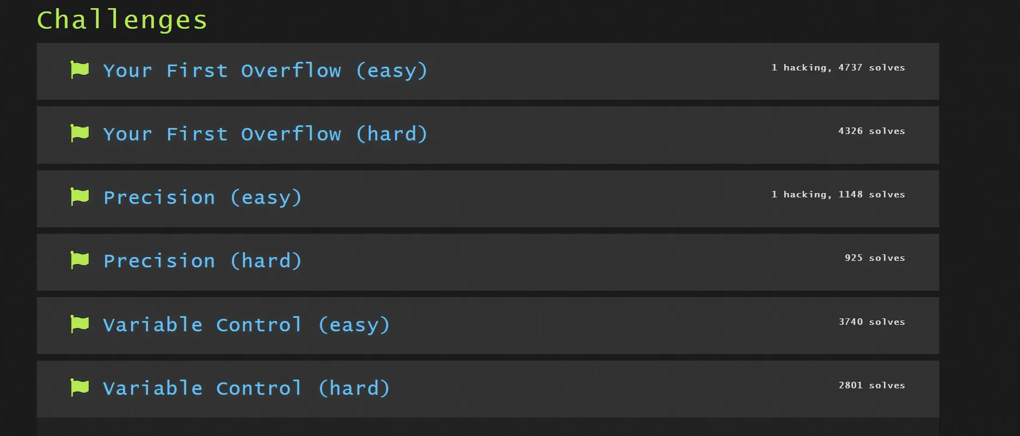
Task: Click flag icon beside Your First Overflow (hard)
Action: 80,133
